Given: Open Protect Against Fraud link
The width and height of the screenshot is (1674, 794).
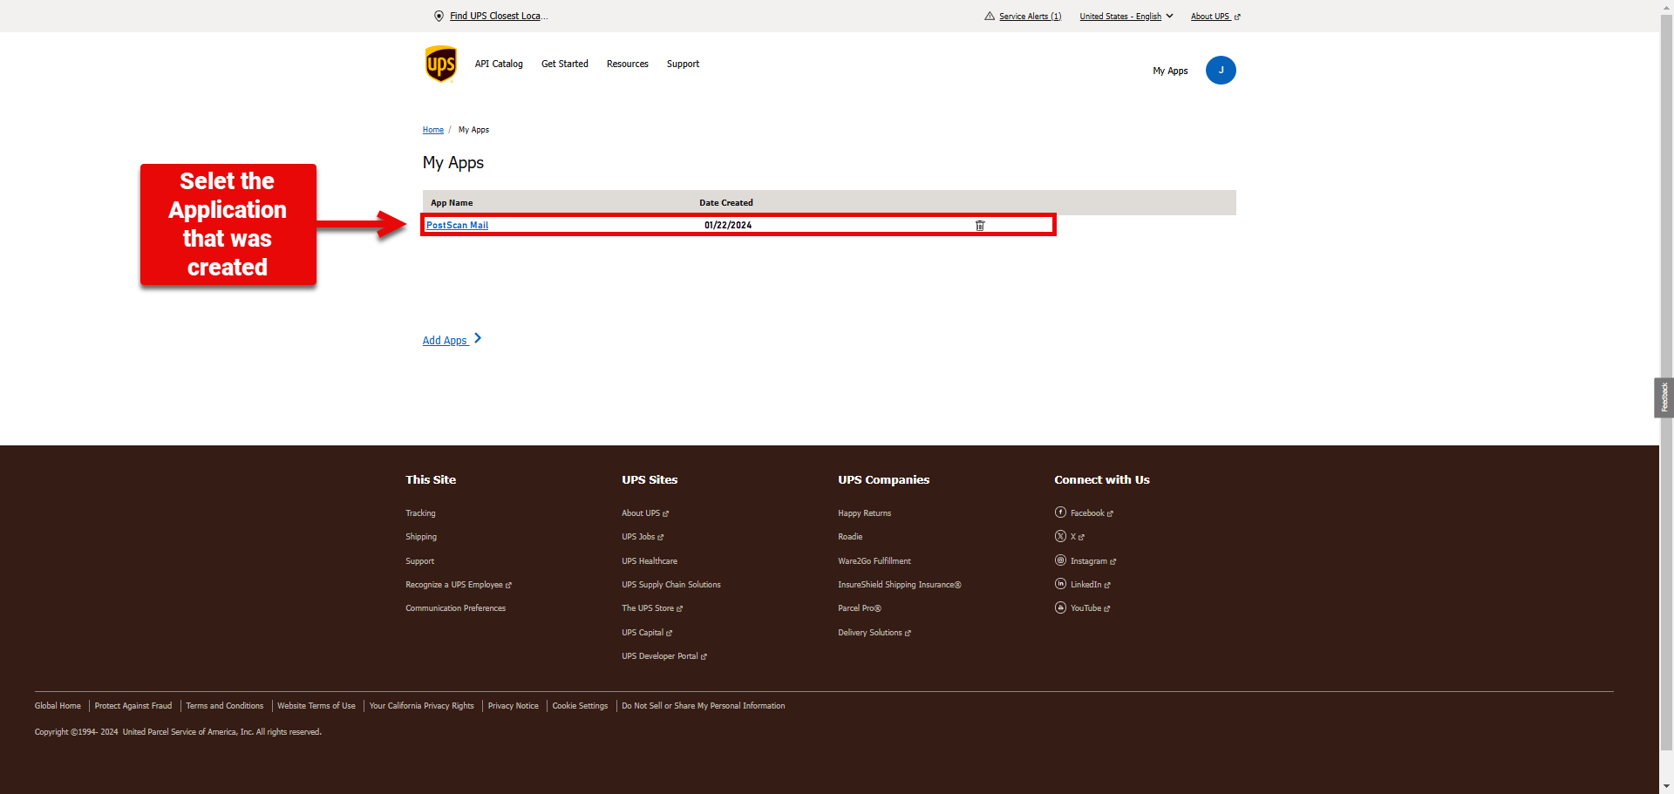Looking at the screenshot, I should pyautogui.click(x=133, y=706).
